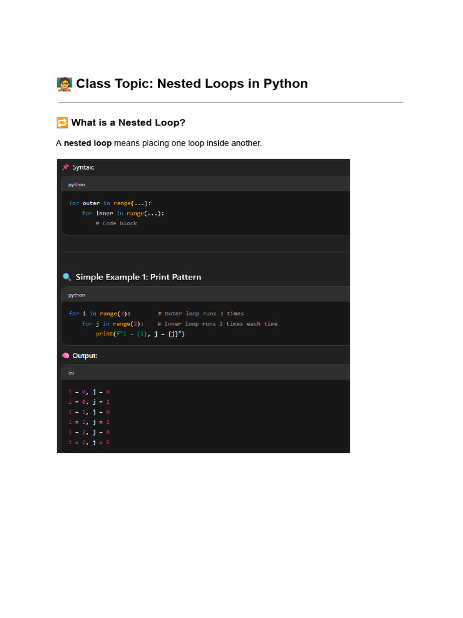Click the 'Simple Example 1: Print Pattern' heading

click(x=138, y=277)
